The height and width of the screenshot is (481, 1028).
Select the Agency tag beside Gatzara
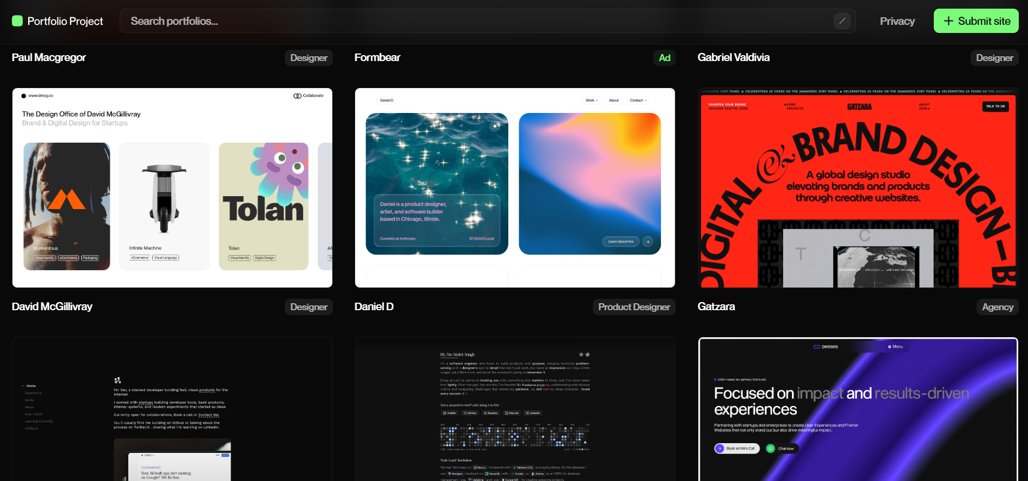998,307
